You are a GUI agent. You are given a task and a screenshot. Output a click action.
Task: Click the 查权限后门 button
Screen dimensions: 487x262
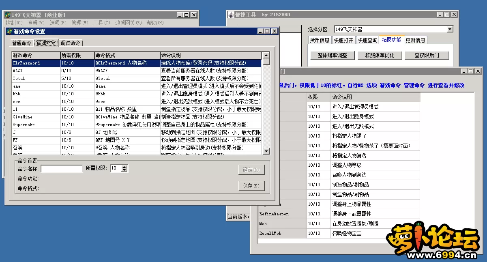[x=427, y=56]
